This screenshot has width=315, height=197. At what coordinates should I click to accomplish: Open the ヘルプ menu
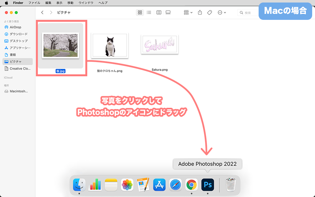103,3
